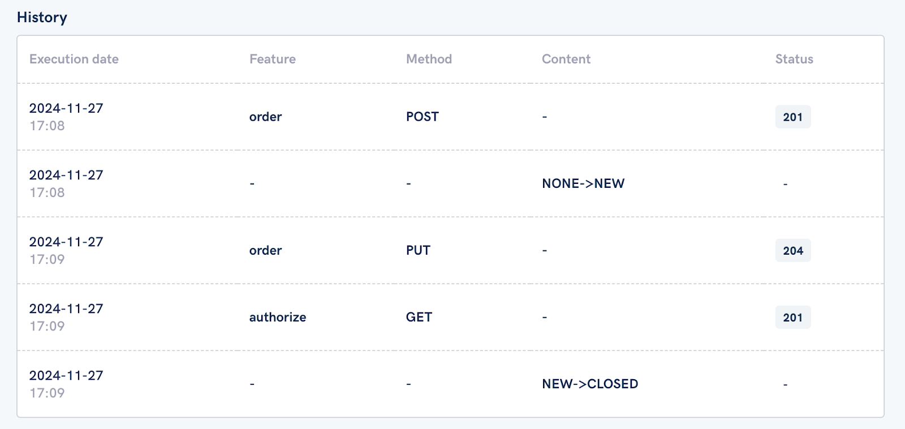Click the Method column header
The height and width of the screenshot is (429, 905).
pos(429,59)
